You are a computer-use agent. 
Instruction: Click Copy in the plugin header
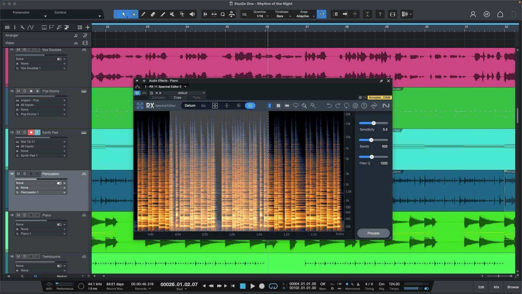(x=178, y=97)
